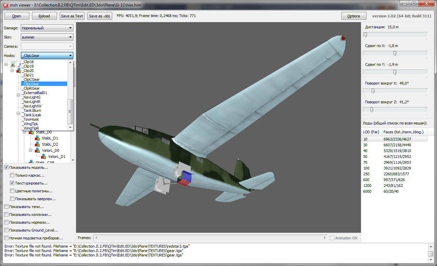Click the Дистанция slider handle

(x=365, y=34)
